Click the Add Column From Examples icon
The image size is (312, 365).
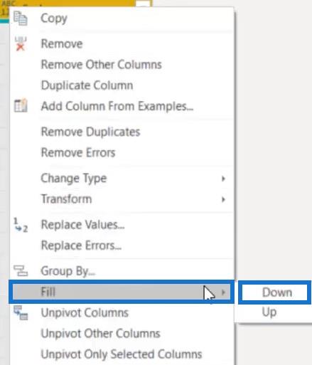coord(21,105)
